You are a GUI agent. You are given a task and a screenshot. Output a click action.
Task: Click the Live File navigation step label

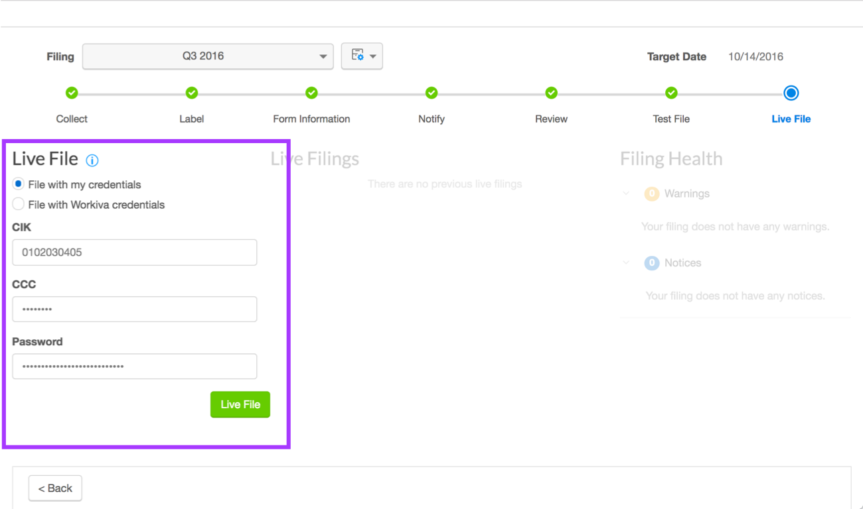(791, 119)
